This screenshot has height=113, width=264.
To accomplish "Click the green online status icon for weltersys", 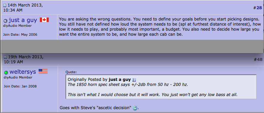I will click(x=6, y=73).
